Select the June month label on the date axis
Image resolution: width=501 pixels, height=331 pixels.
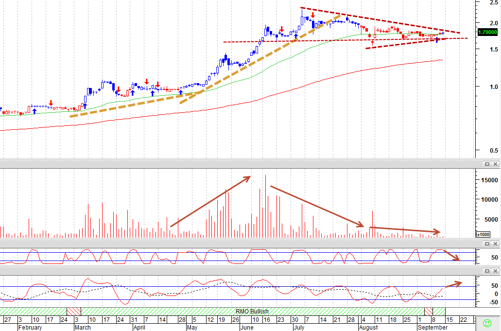coord(247,328)
